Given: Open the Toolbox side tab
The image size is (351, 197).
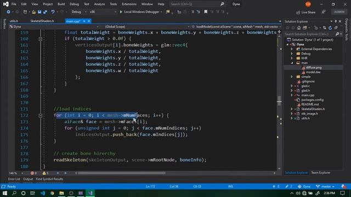Looking at the screenshot, I should click(4, 24).
